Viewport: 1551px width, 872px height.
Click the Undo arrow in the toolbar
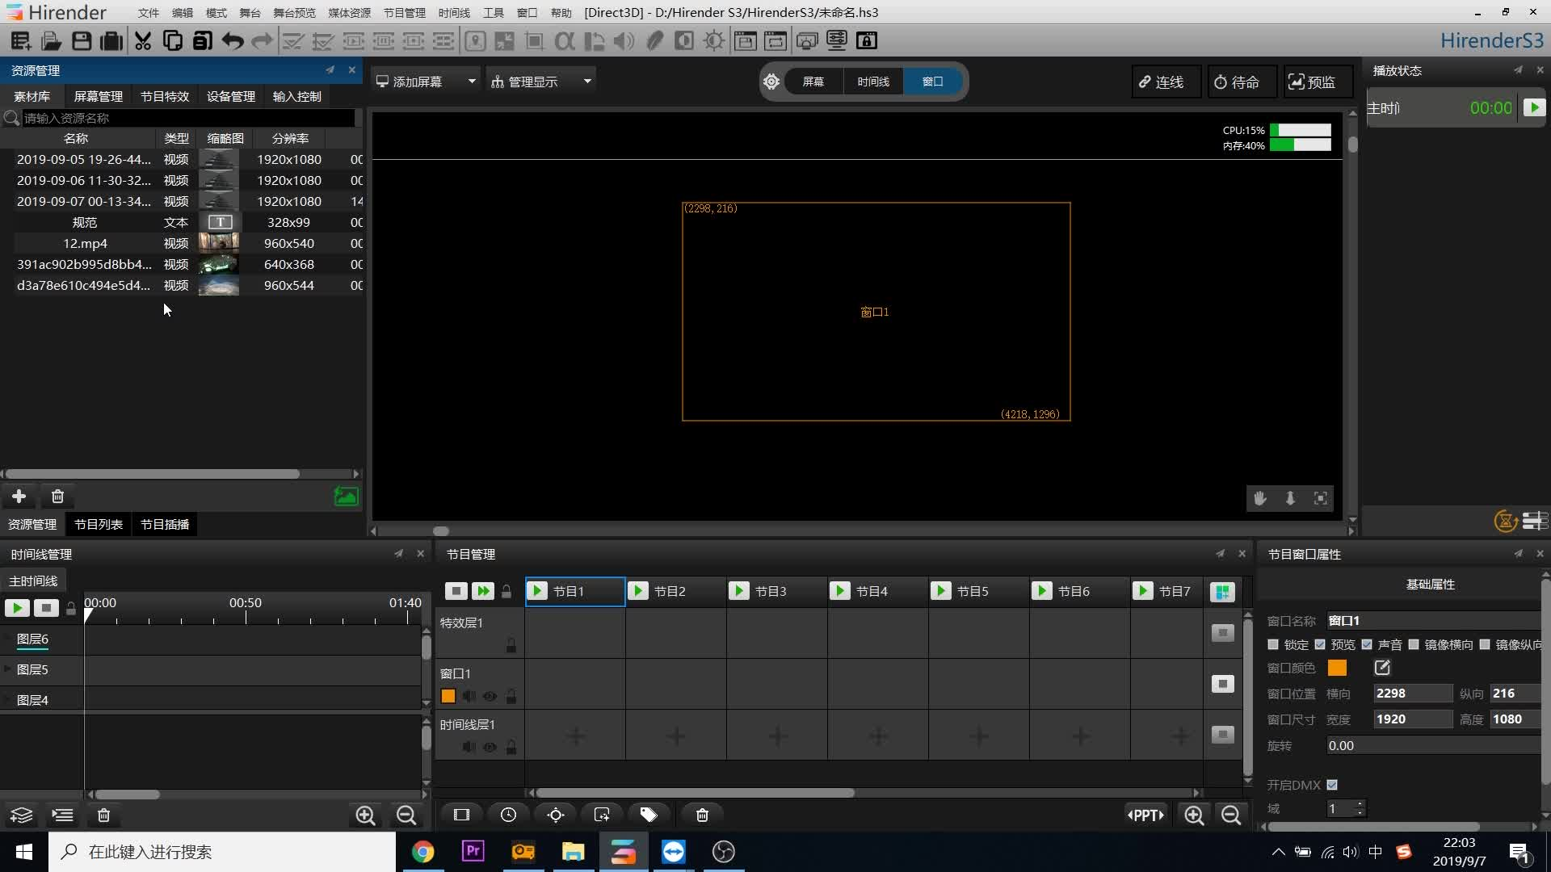233,40
